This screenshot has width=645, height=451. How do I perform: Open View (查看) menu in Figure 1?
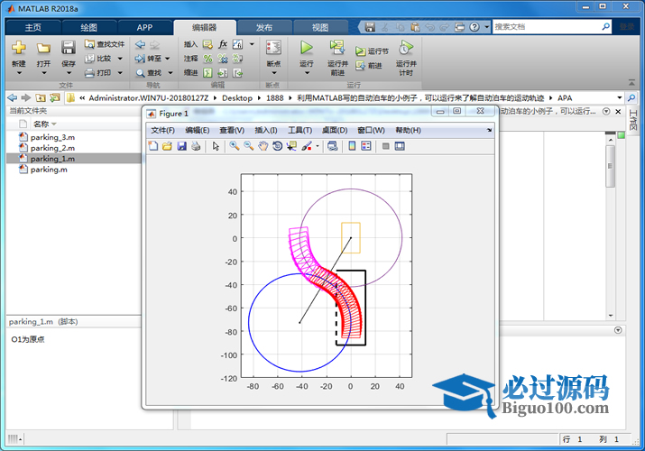pyautogui.click(x=232, y=130)
